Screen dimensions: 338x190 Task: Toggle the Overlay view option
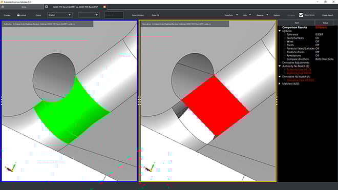7,15
